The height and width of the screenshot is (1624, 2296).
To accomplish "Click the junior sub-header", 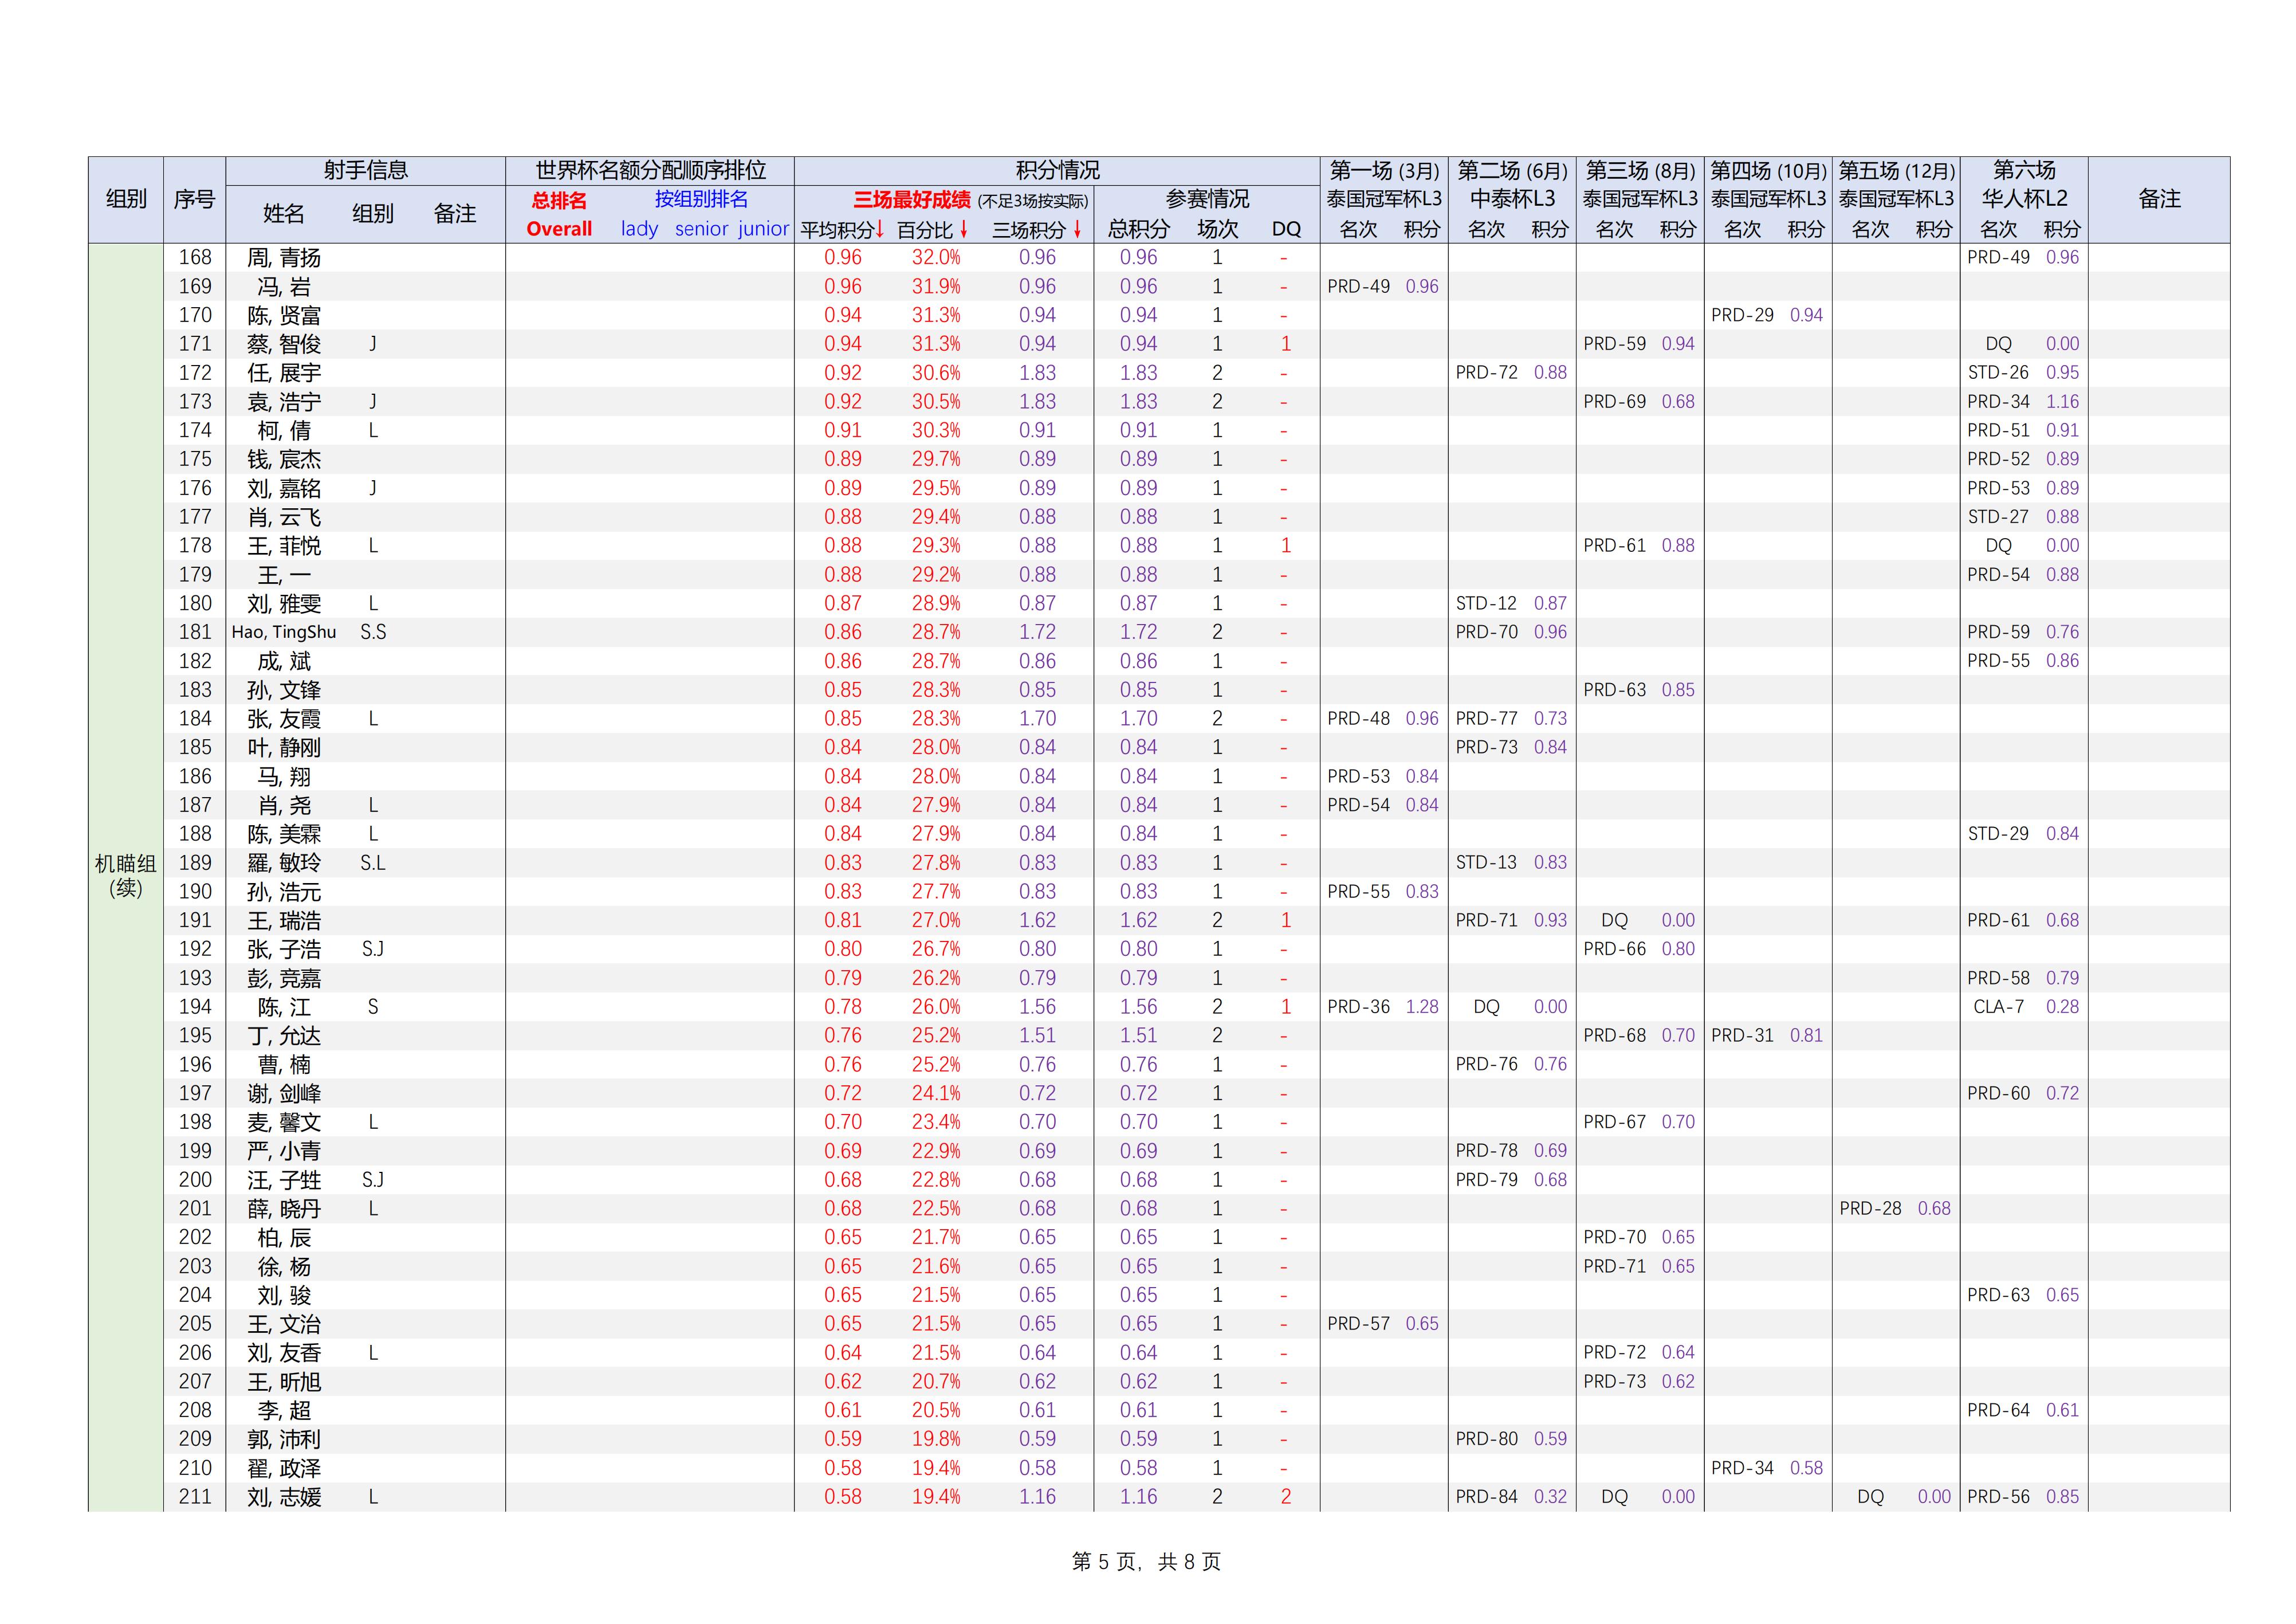I will coord(764,229).
